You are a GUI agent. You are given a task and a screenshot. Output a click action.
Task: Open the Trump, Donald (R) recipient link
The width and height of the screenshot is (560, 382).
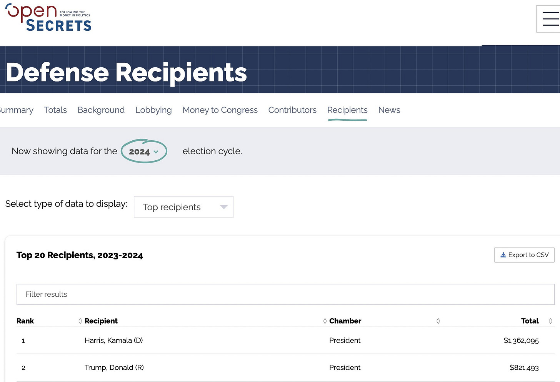[x=114, y=368]
